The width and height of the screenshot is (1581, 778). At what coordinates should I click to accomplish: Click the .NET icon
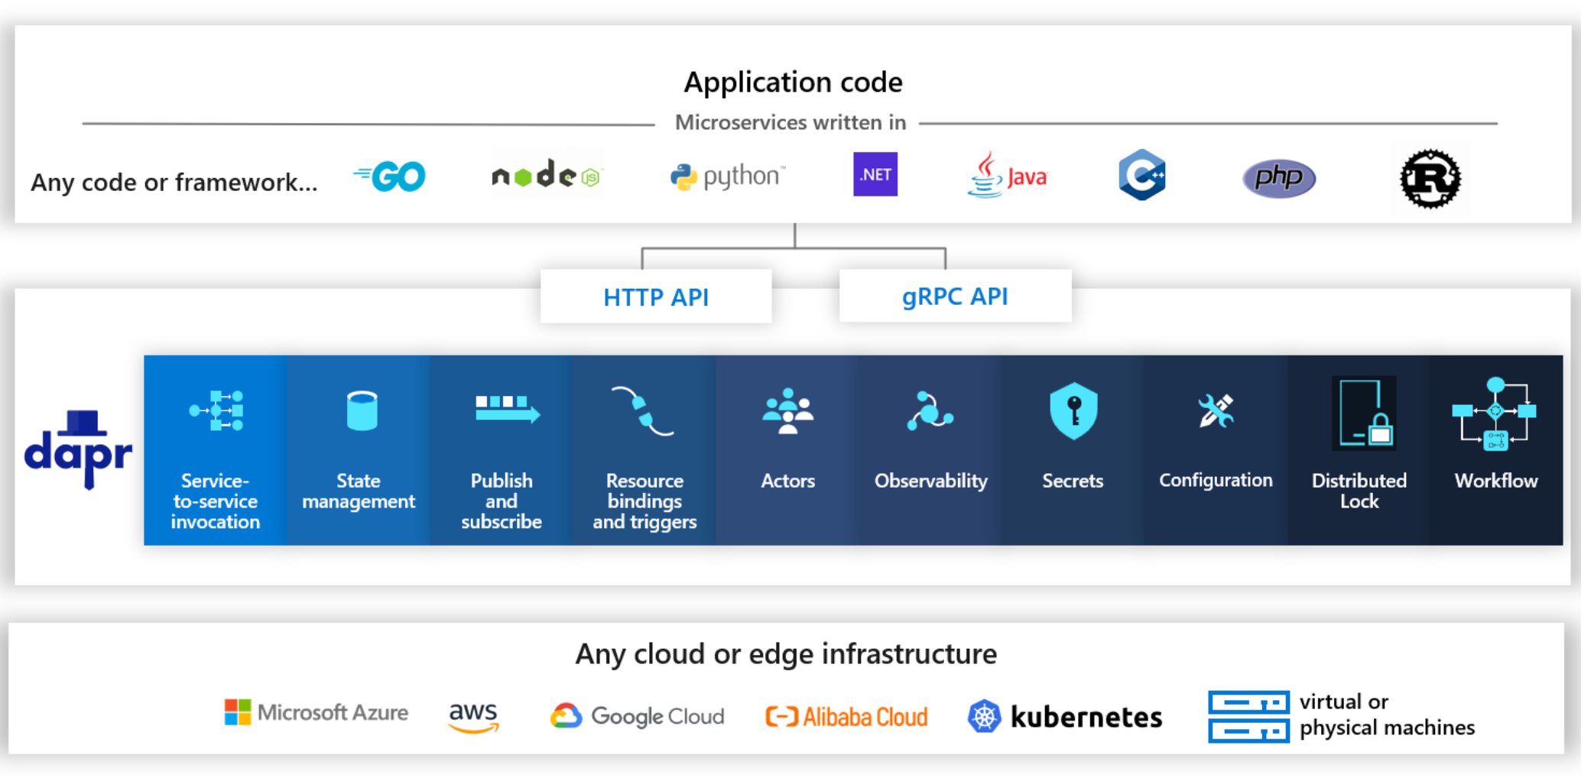coord(874,174)
